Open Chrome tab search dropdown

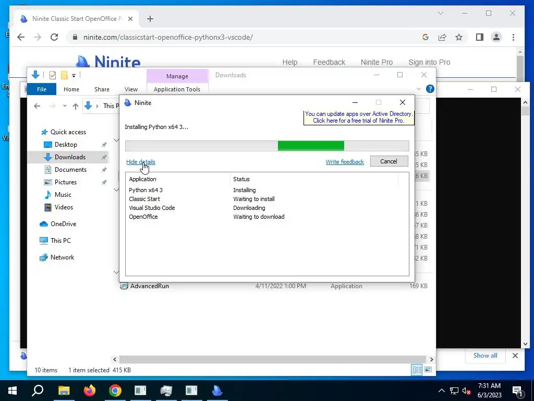440,13
